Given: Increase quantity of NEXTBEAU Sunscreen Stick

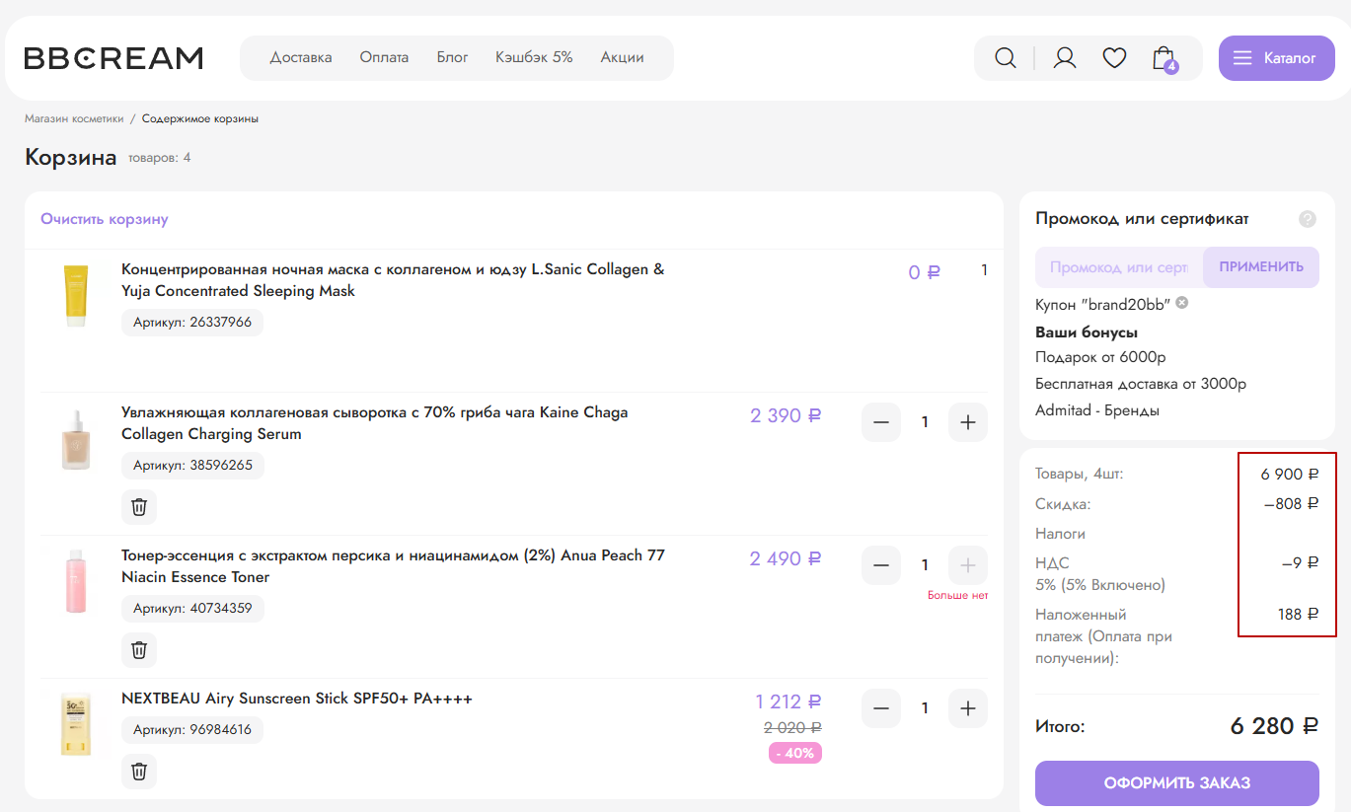Looking at the screenshot, I should pyautogui.click(x=968, y=708).
